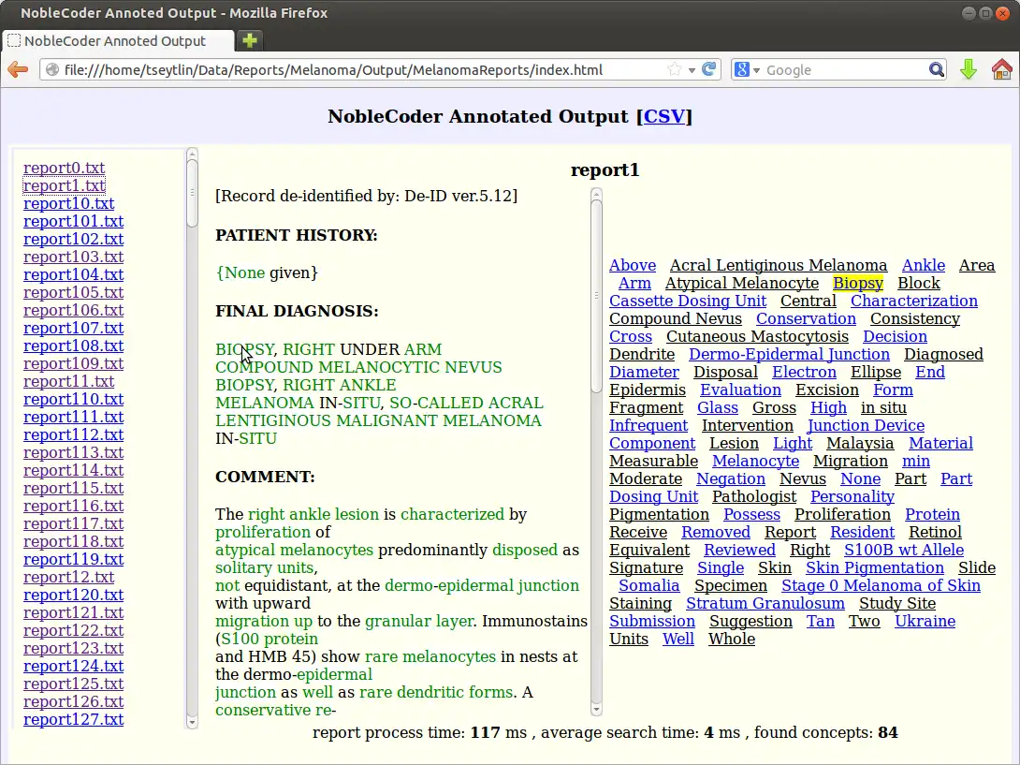Open the URL history dropdown arrow
This screenshot has width=1020, height=765.
[692, 70]
